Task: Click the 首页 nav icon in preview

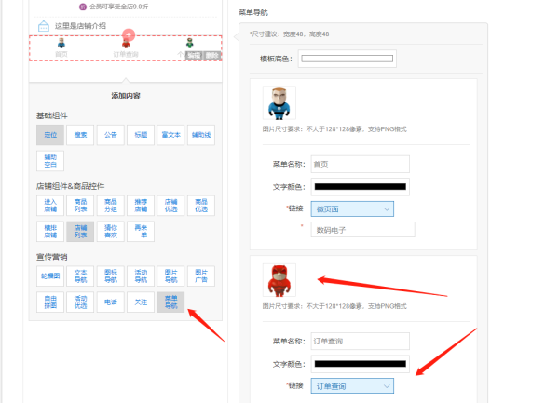Action: pos(61,44)
